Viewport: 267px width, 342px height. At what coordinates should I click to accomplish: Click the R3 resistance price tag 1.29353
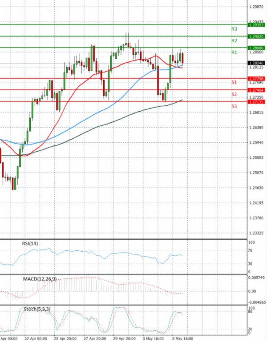click(x=256, y=25)
